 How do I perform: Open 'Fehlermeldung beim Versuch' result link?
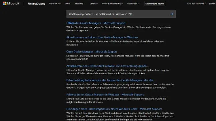(x=111, y=80)
